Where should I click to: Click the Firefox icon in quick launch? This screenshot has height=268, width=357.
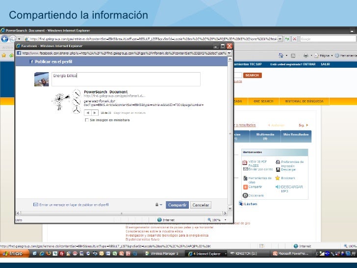48,253
